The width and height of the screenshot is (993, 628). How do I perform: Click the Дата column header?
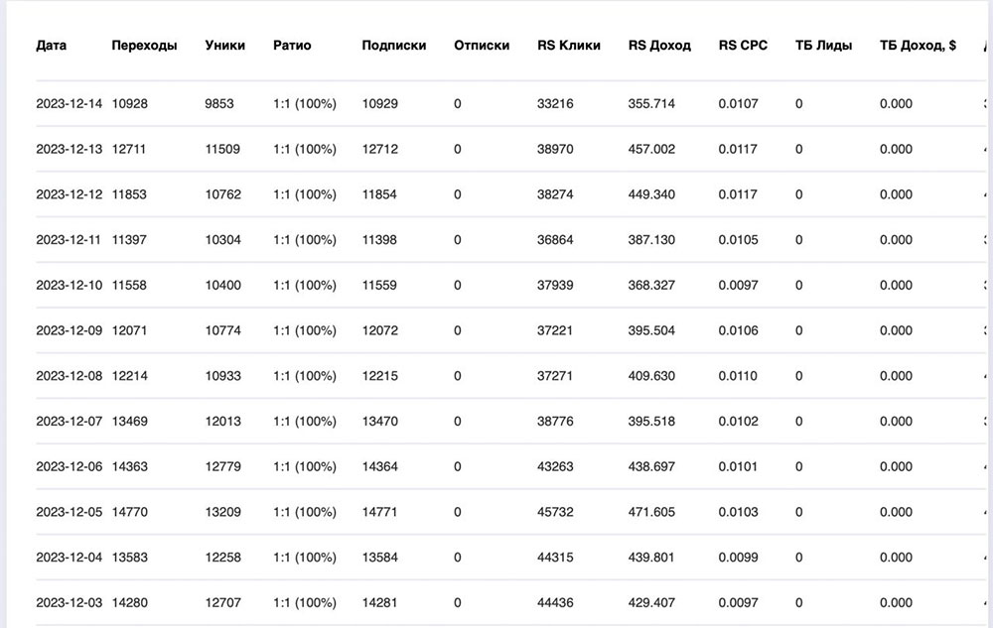[52, 46]
